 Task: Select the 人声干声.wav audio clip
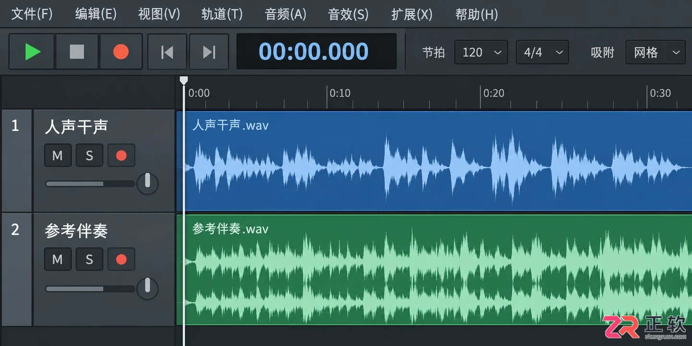434,161
